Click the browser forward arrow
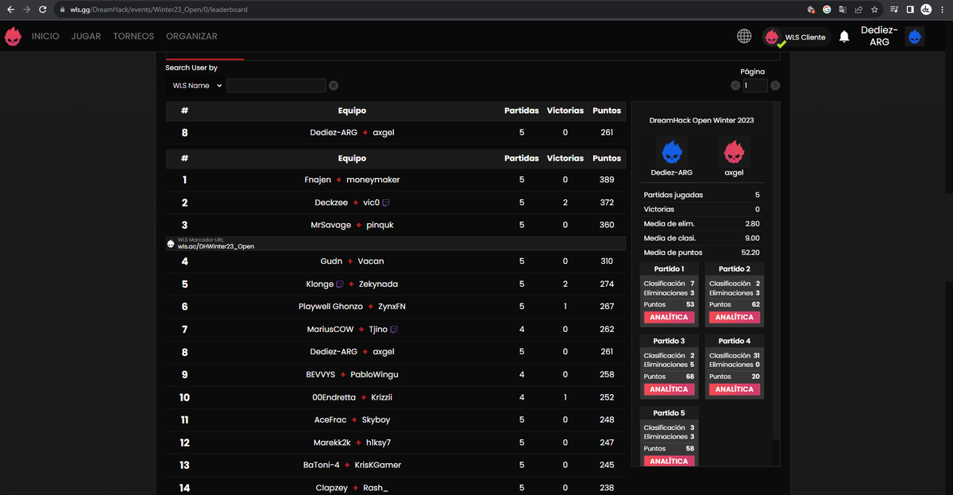The width and height of the screenshot is (953, 495). tap(29, 10)
